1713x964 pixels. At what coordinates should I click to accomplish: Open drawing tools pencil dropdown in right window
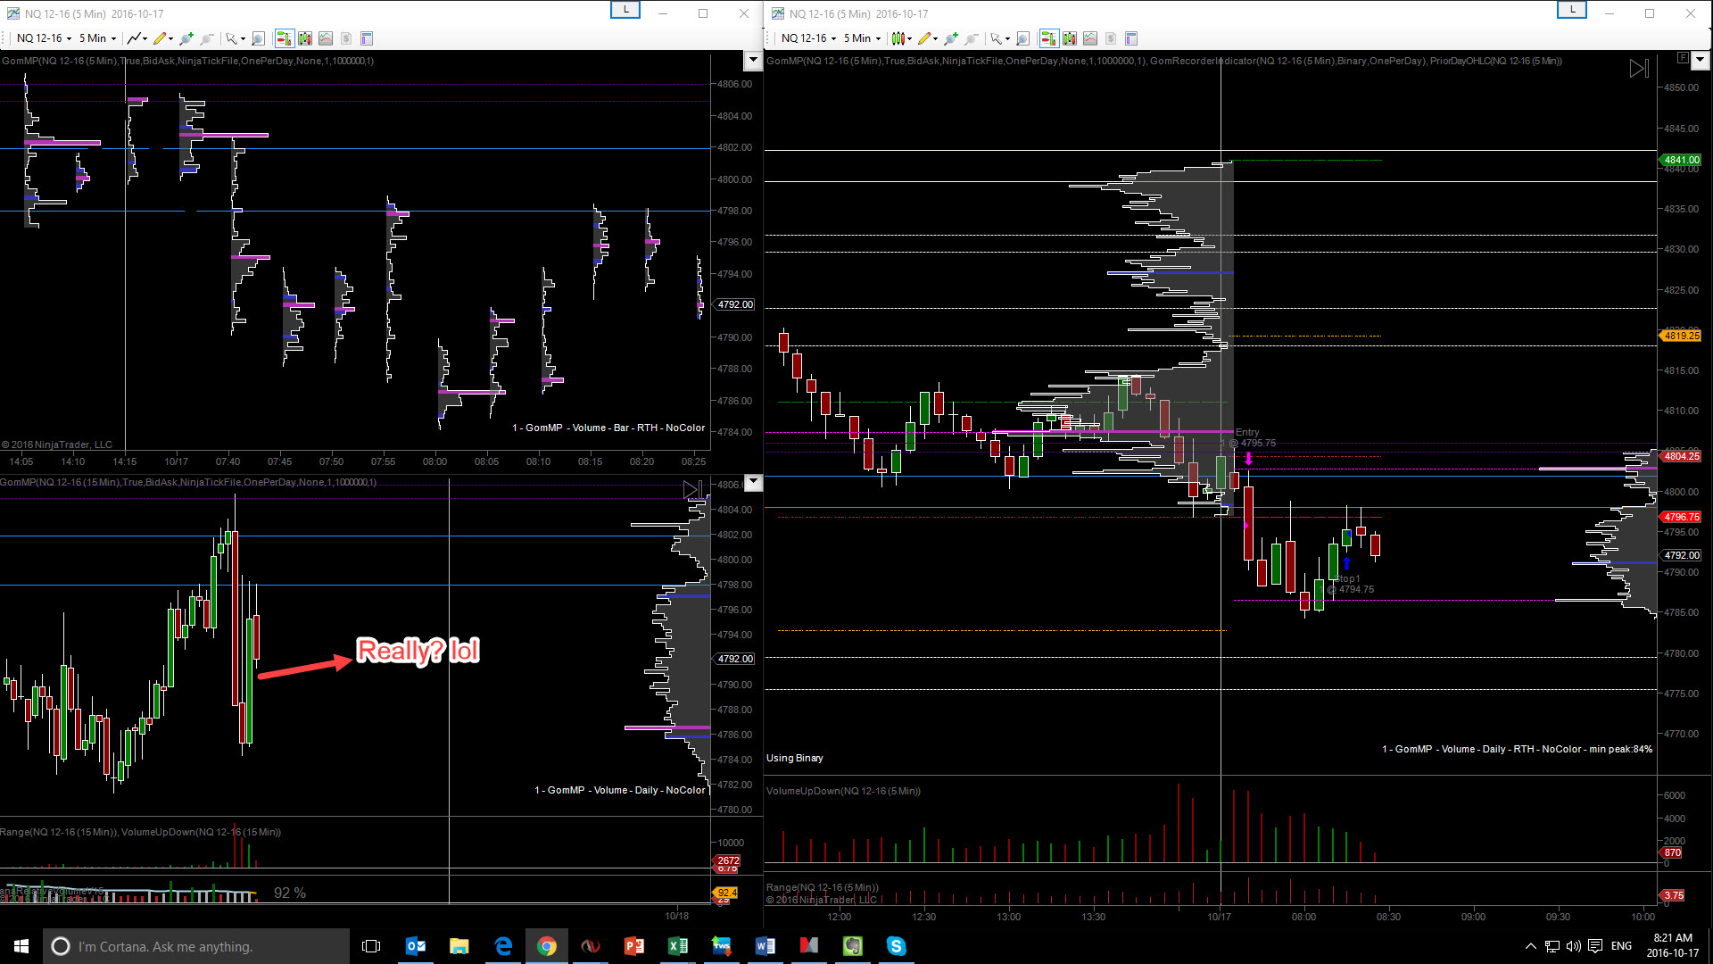[x=927, y=38]
